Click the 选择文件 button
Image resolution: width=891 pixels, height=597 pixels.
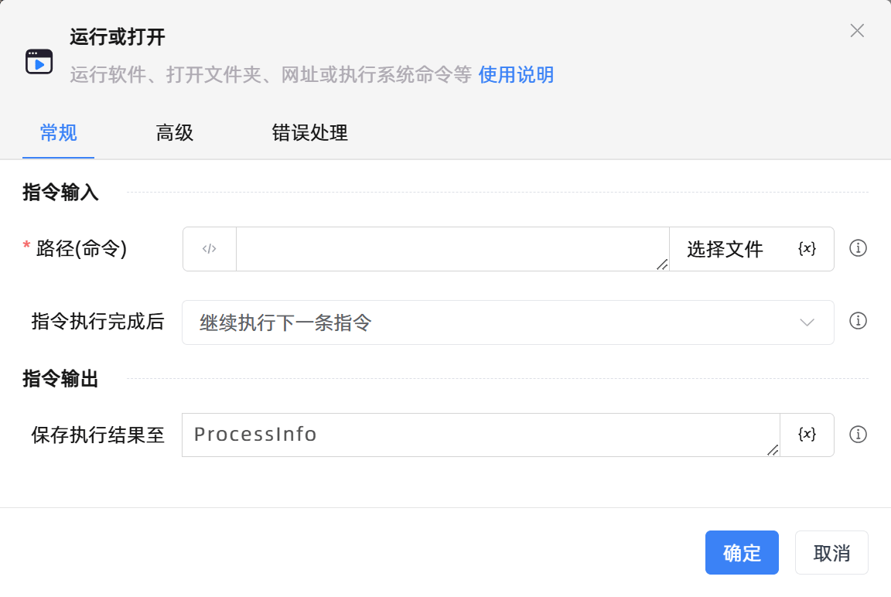[723, 248]
